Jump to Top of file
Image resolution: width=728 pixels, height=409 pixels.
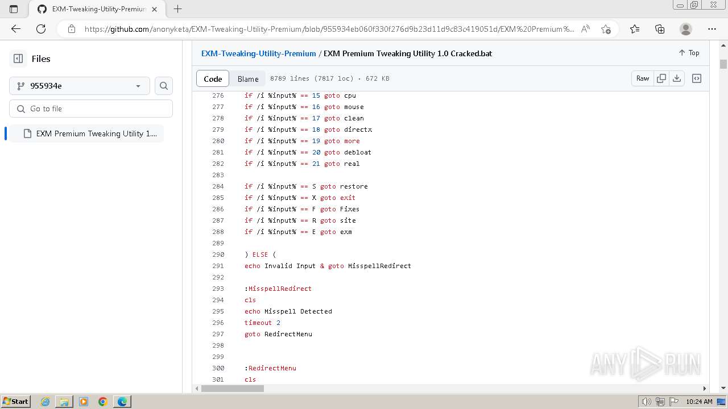(689, 53)
